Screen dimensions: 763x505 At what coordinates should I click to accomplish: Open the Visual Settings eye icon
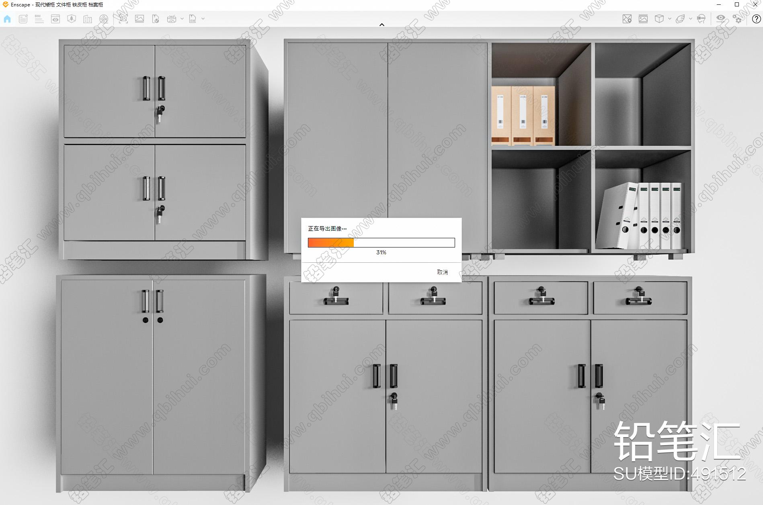click(x=721, y=18)
